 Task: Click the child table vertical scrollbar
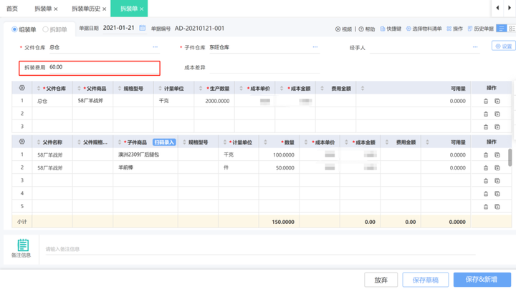[x=510, y=157]
